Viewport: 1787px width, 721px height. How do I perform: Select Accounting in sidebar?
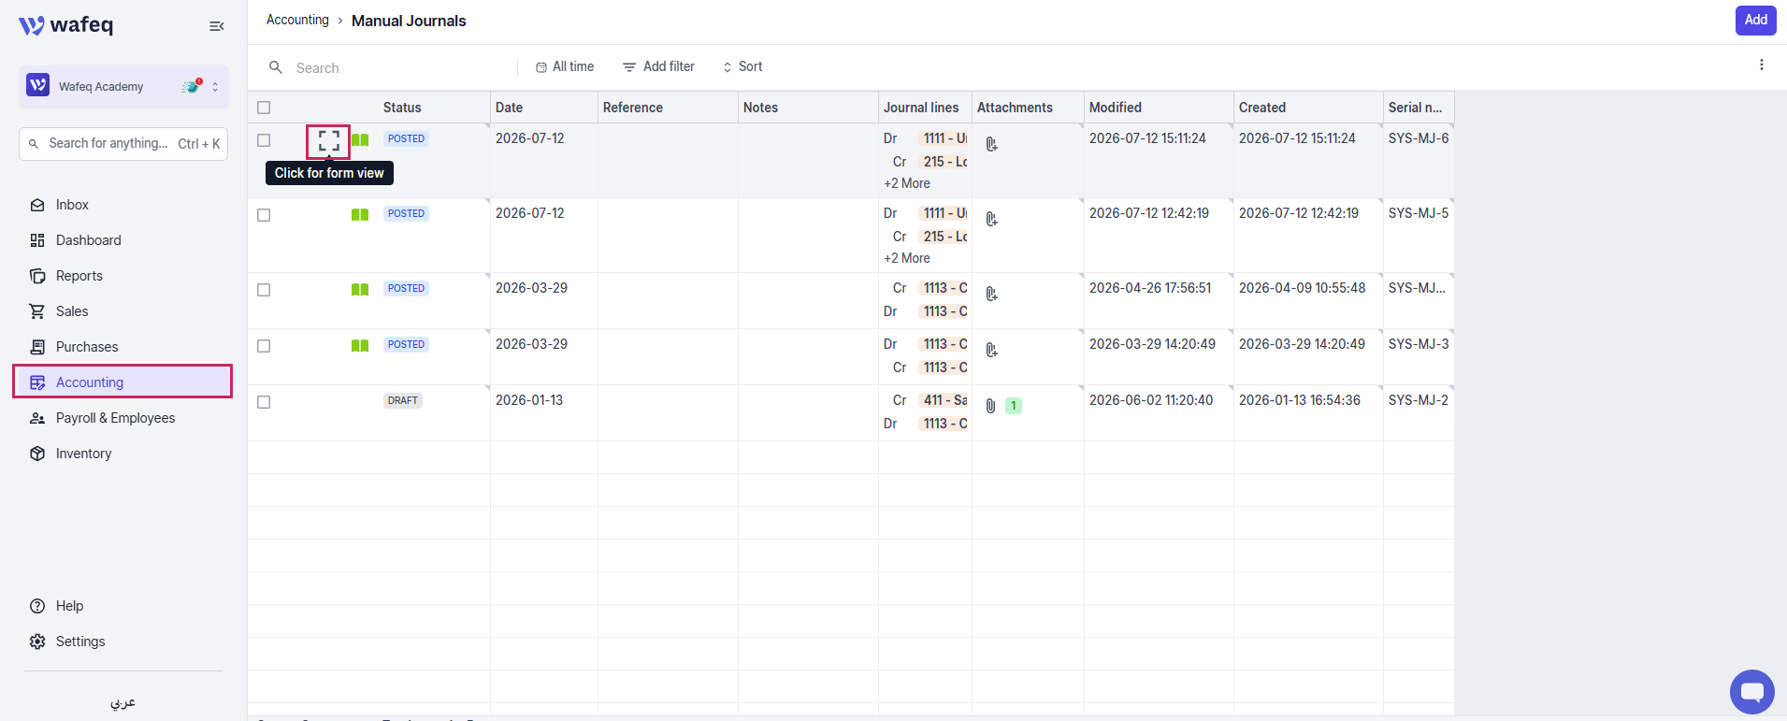coord(122,382)
